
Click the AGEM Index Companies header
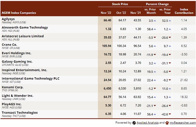pyautogui.click(x=19, y=13)
